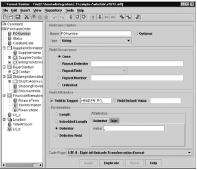Viewport: 197px width, 170px height.
Task: Click the Collapse All toolbar icon
Action: (128, 17)
